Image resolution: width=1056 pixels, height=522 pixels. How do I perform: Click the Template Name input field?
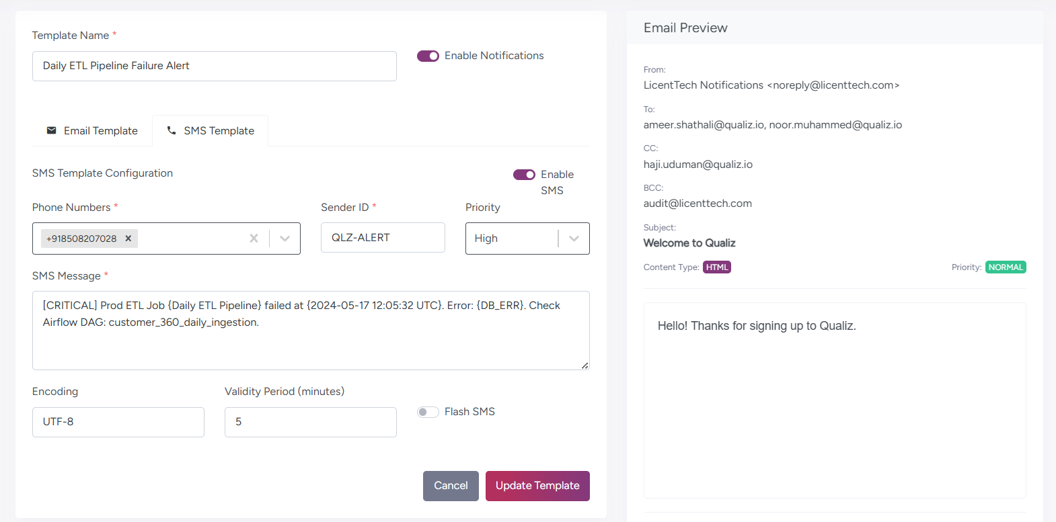point(214,66)
